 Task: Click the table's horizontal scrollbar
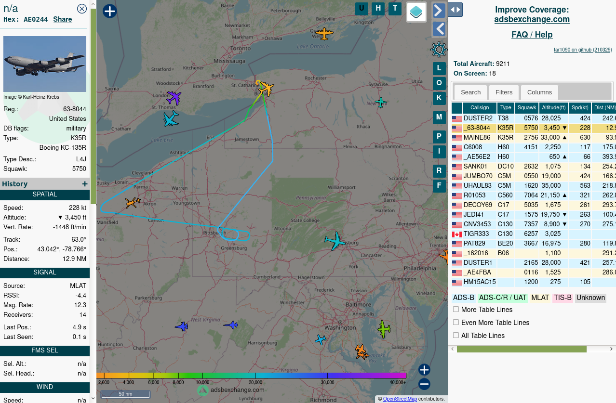(522, 349)
